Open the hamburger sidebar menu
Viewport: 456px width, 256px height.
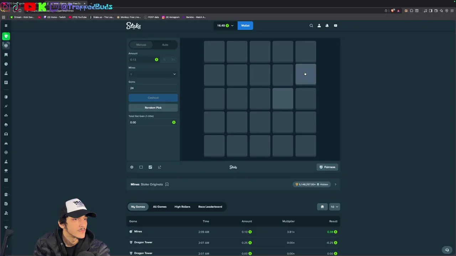tap(6, 26)
